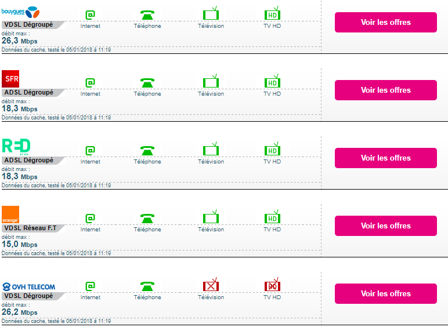This screenshot has height=327, width=448.
Task: Click the Orange logo
Action: point(10,215)
